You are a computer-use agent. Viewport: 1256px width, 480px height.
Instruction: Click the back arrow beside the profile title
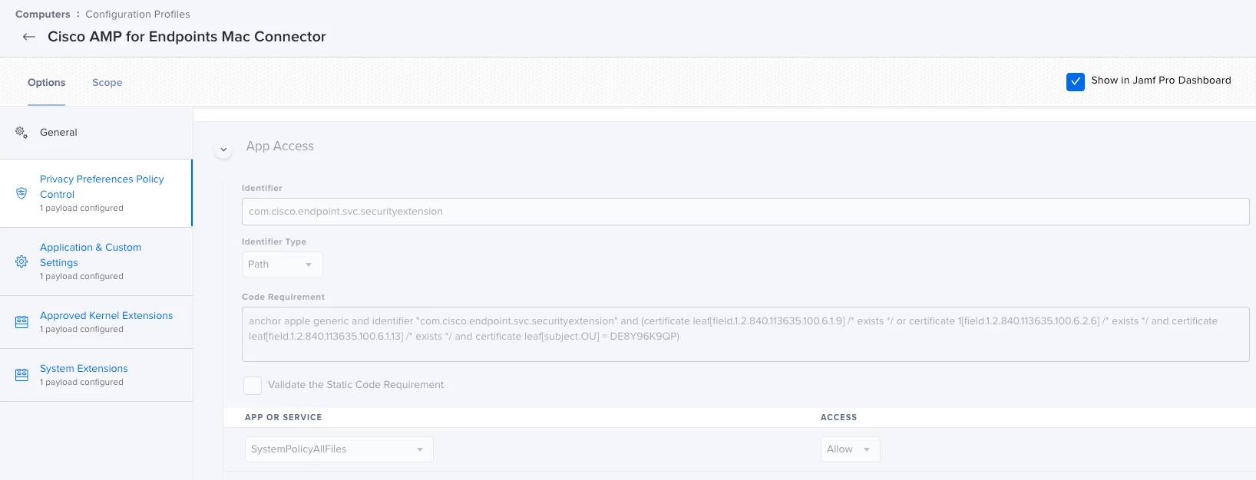pyautogui.click(x=29, y=37)
